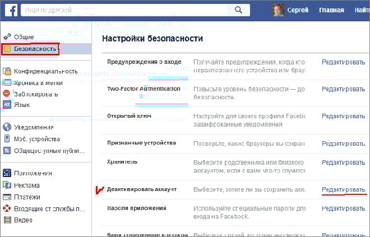Click the Видео film icon
Viewport: 370px width, 237px height.
[x=7, y=220]
